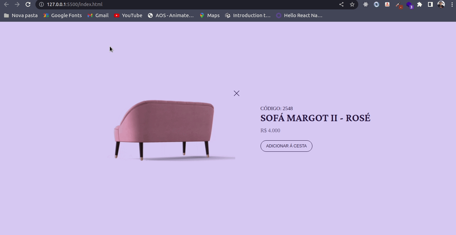456x235 pixels.
Task: Open the eyedropper color picker extension icon
Action: click(x=399, y=5)
